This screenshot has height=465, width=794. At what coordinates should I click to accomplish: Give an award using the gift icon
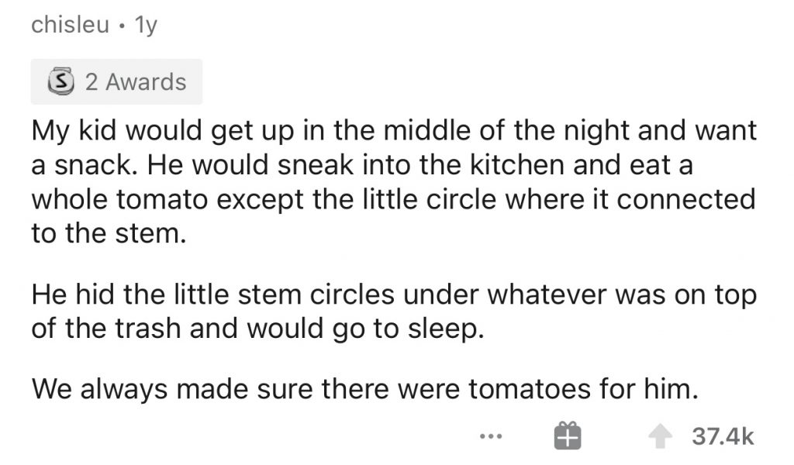click(568, 436)
